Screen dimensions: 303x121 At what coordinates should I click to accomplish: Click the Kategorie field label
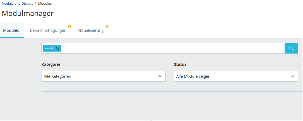tap(51, 64)
